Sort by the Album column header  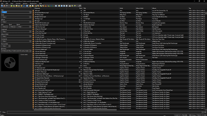pyautogui.click(x=170, y=8)
